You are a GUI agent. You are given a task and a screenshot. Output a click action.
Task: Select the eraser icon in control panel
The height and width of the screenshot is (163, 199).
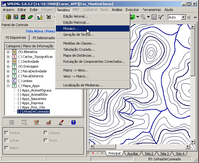pyautogui.click(x=61, y=122)
